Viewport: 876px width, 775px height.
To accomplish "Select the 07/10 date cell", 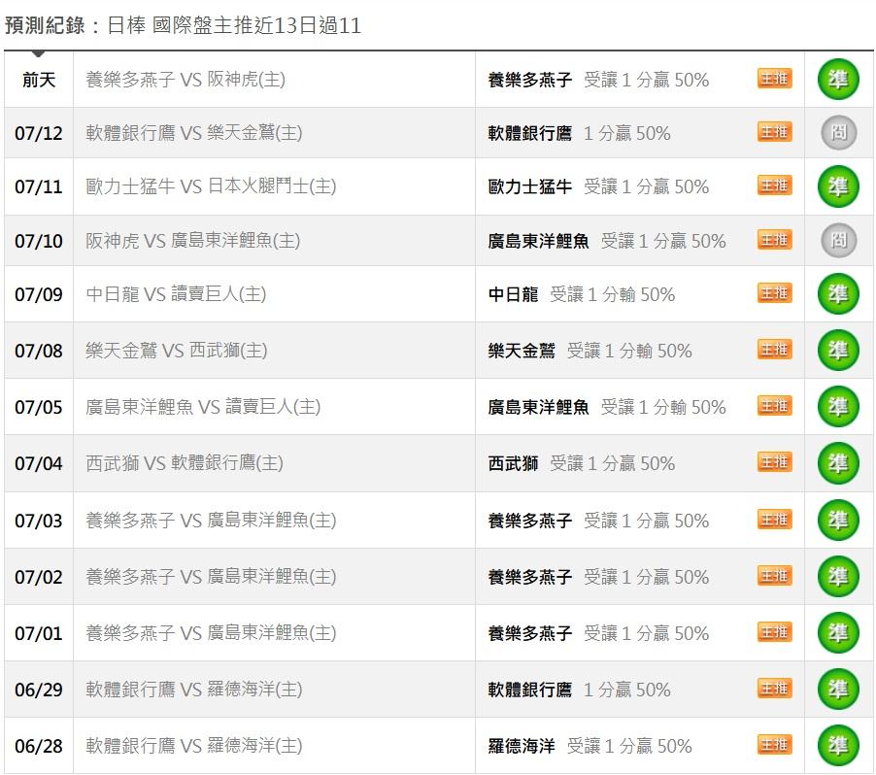I will [39, 242].
